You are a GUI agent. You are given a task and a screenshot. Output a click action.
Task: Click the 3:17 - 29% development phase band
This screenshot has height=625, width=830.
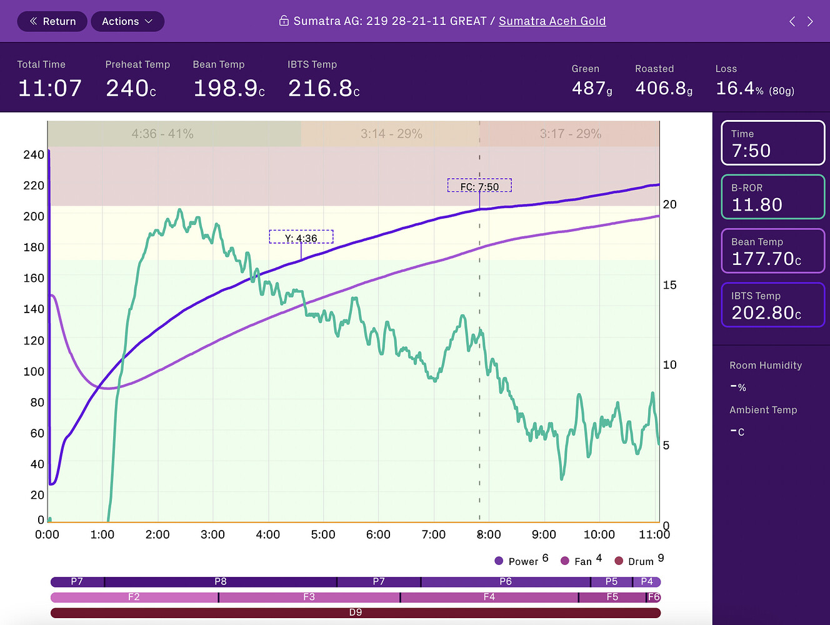coord(570,134)
